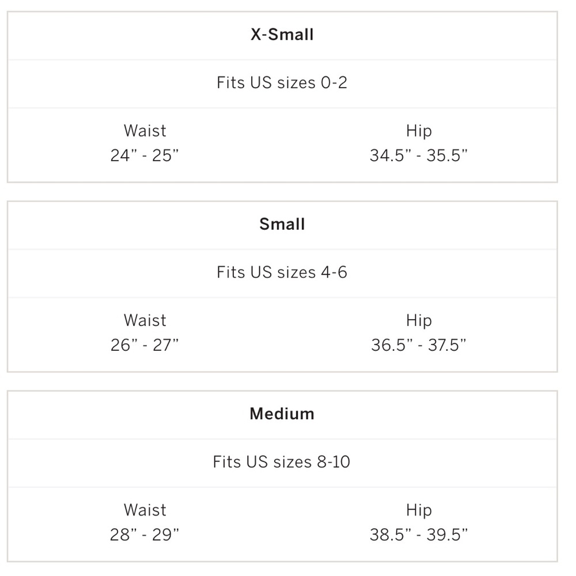This screenshot has width=576, height=576.
Task: Click 'Fits US sizes 8-10' text
Action: pos(282,462)
